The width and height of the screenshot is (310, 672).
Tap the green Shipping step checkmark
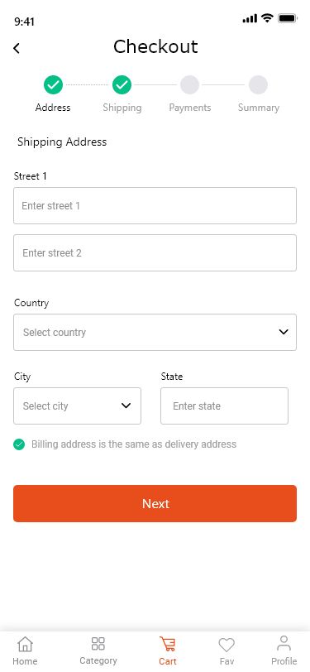coord(122,85)
